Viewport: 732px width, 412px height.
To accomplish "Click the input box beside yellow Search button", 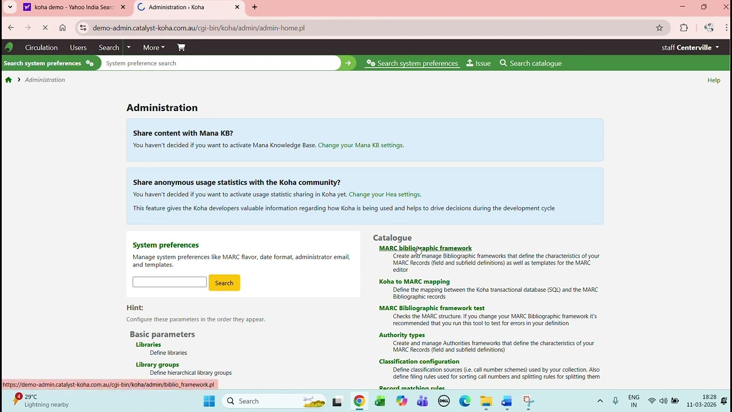I will pyautogui.click(x=170, y=282).
